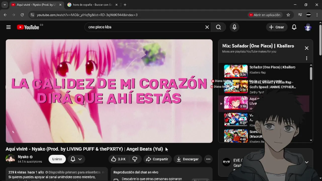This screenshot has width=322, height=181.
Task: Open the Nyako channel name link
Action: click(23, 157)
